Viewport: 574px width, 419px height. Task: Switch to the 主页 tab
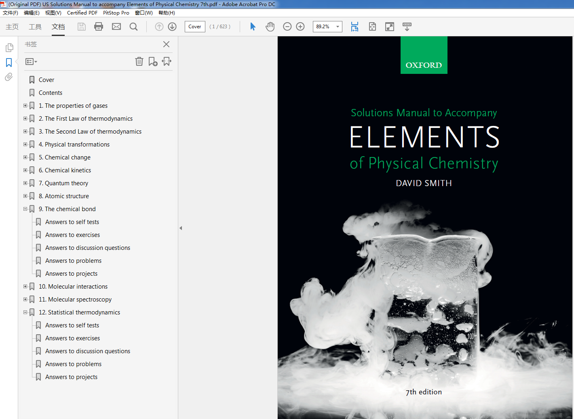[12, 27]
